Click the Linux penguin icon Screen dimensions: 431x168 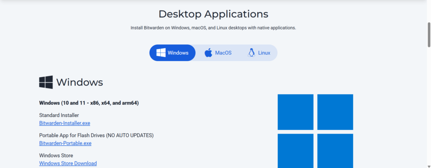[251, 52]
